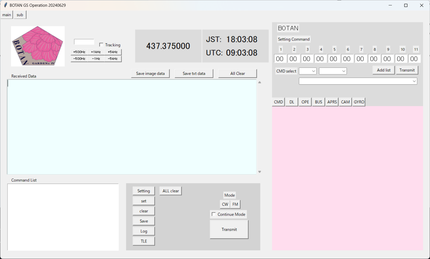This screenshot has width=430, height=259.
Task: Open the first CMD select dropdown
Action: (308, 71)
